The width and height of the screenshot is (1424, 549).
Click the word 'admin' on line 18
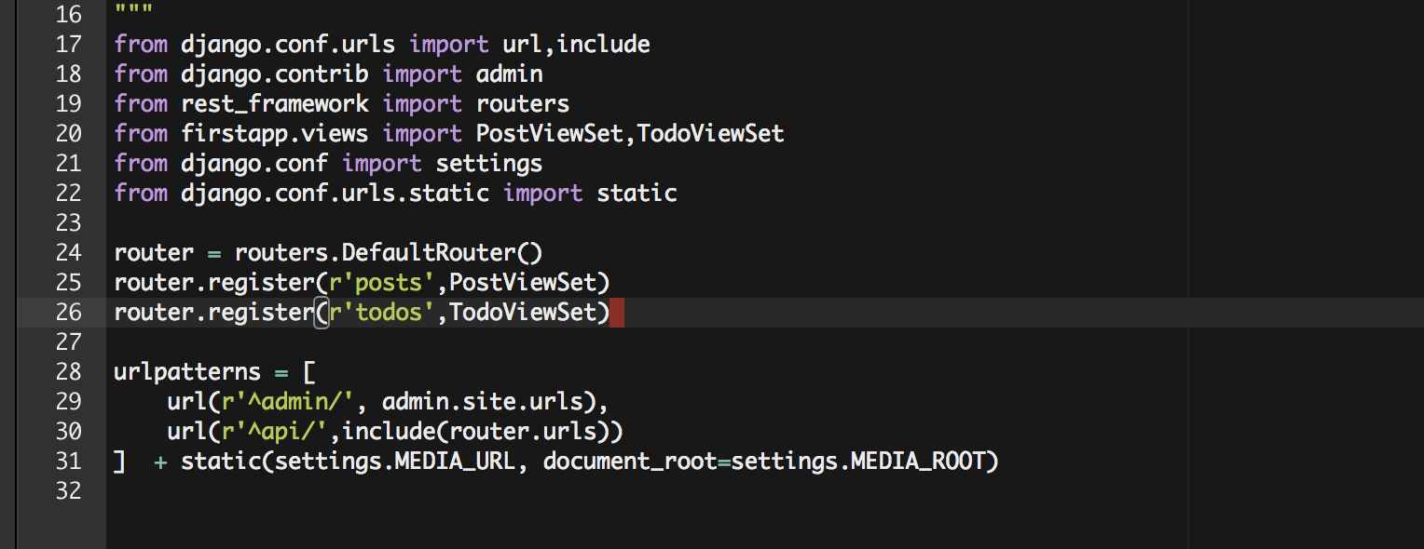click(x=510, y=74)
